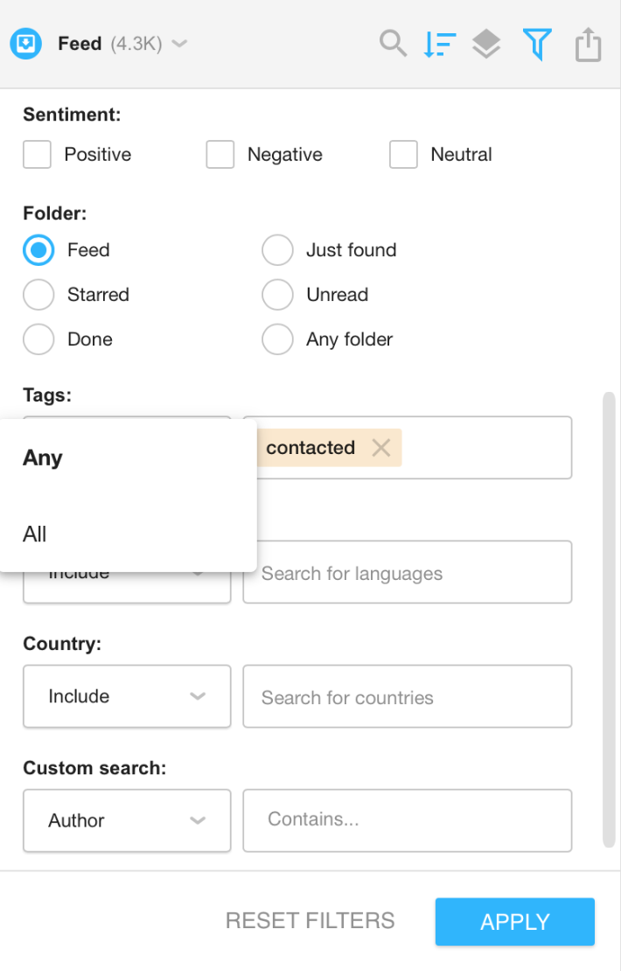Remove the contacted tag
Screen dimensions: 621x971
coord(380,447)
